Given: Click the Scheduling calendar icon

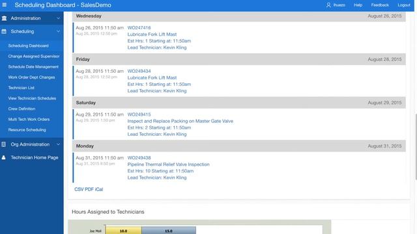Looking at the screenshot, I should click(x=4, y=32).
